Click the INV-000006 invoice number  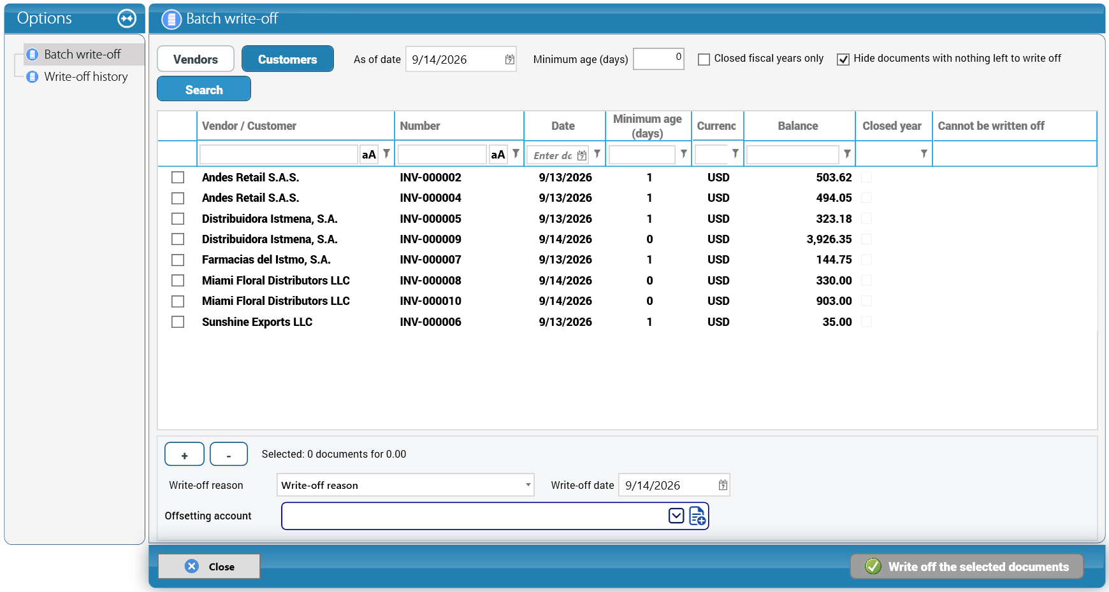[431, 322]
